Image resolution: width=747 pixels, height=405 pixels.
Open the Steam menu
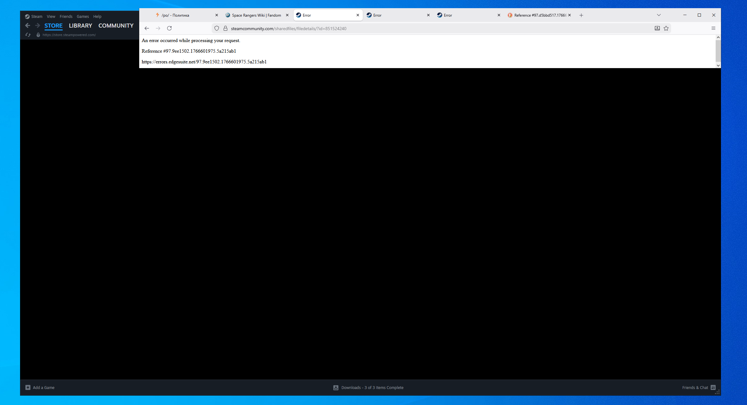36,17
